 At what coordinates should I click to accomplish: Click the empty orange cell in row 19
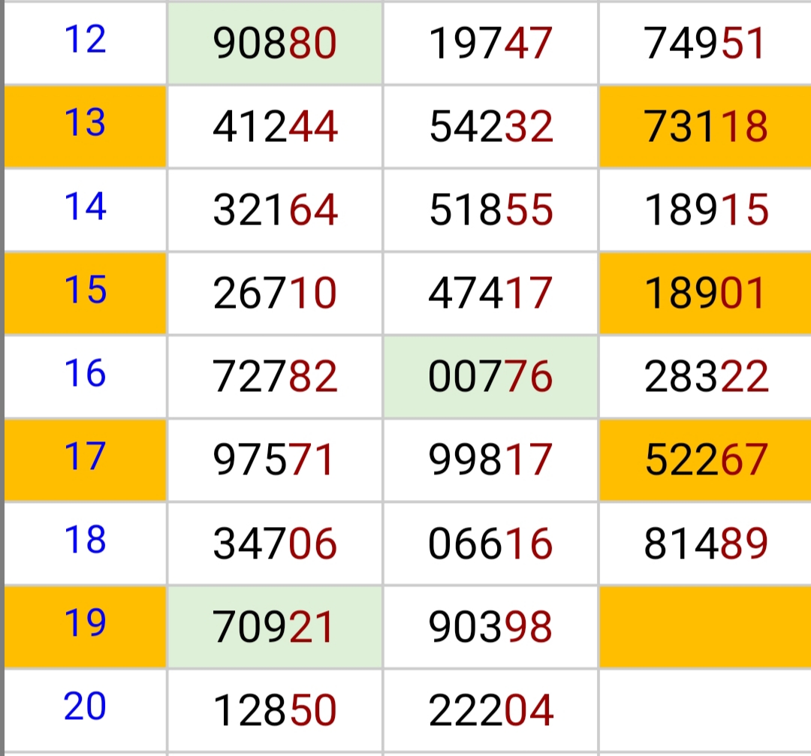(x=705, y=628)
